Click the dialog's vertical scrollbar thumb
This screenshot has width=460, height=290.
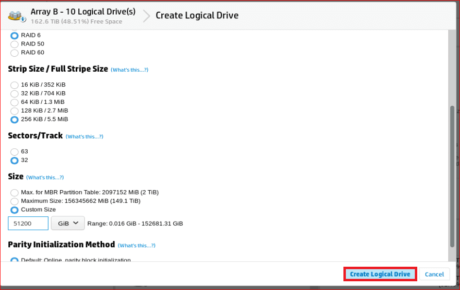point(452,182)
